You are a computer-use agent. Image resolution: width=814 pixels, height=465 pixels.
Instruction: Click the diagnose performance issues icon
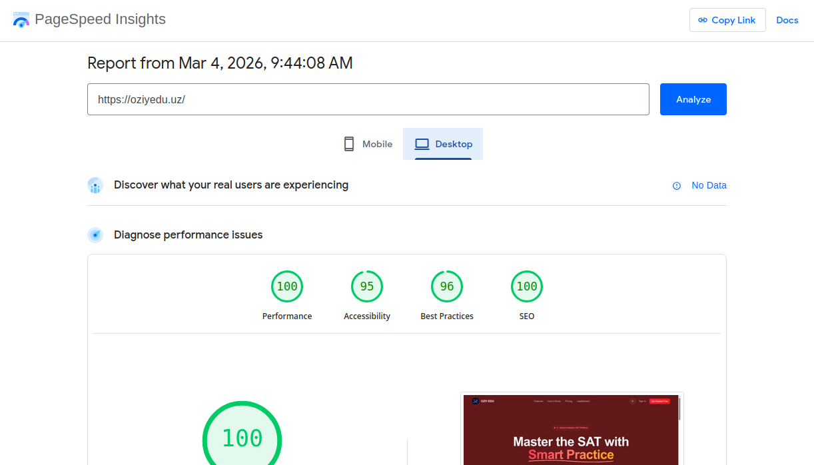[x=95, y=234]
